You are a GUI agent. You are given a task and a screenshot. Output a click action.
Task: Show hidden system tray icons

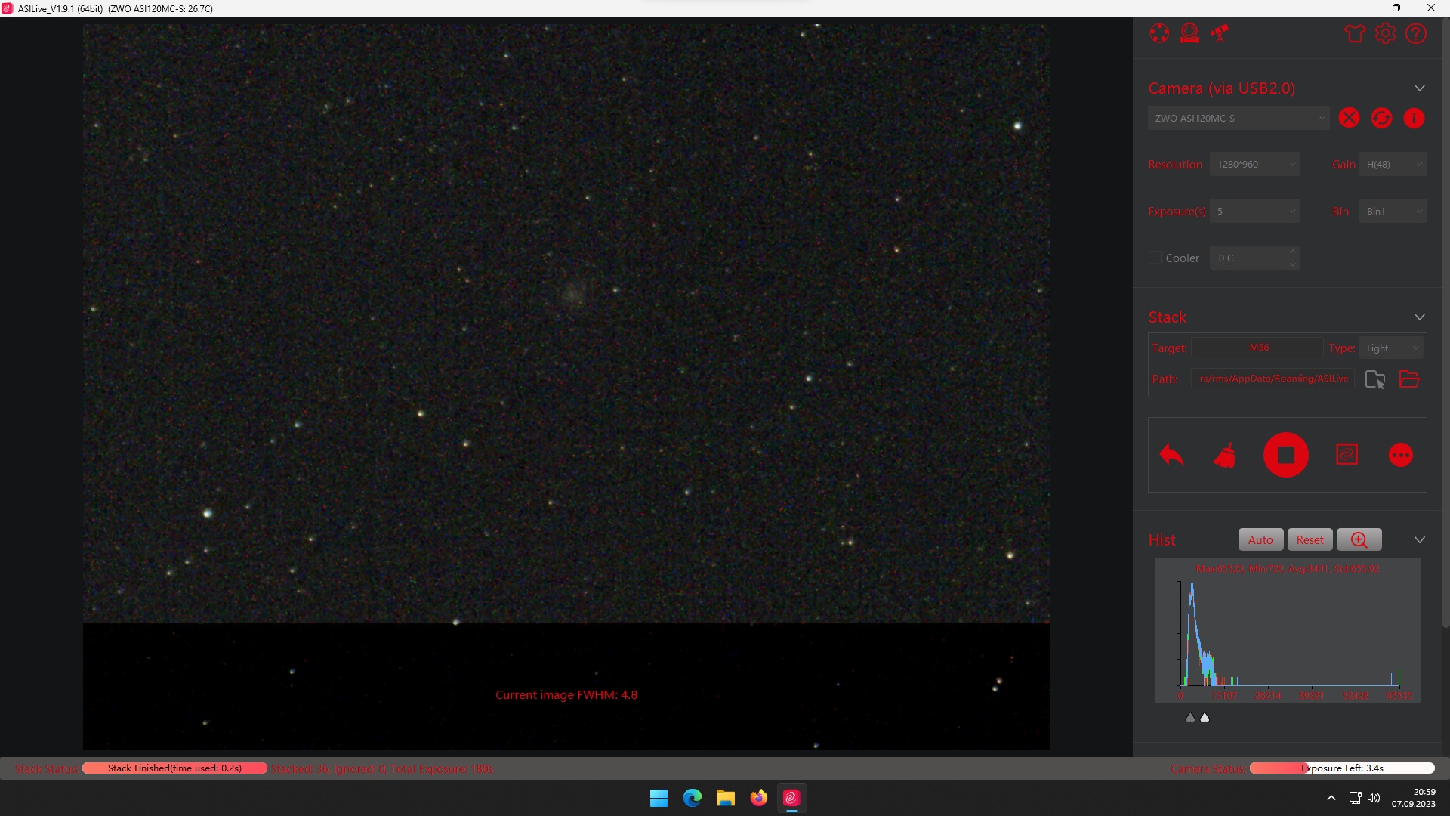coord(1331,798)
